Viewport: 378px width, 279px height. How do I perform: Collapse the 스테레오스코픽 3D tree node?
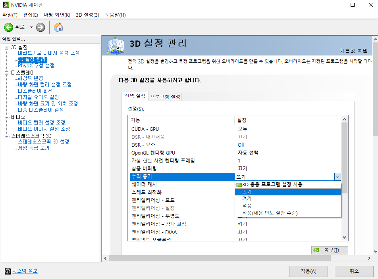pyautogui.click(x=6, y=136)
